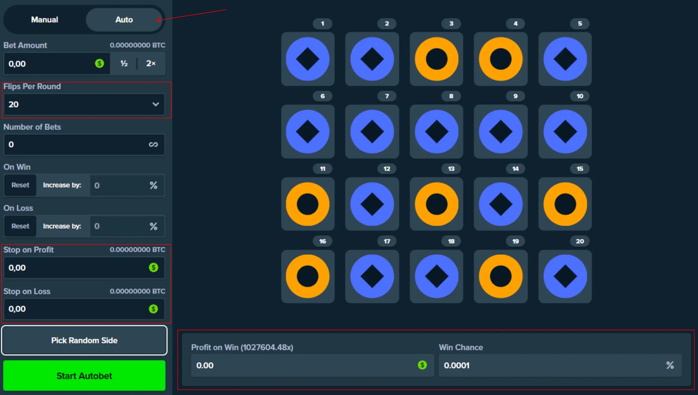Select Reset under On Win
This screenshot has height=395, width=698.
(20, 185)
